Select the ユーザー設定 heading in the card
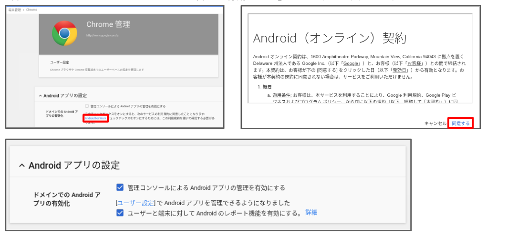The image size is (518, 237). point(60,62)
